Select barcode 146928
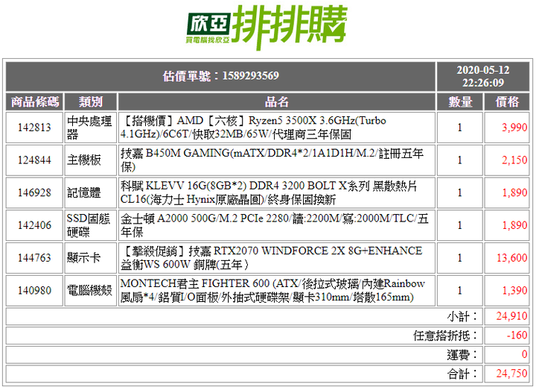 [34, 192]
